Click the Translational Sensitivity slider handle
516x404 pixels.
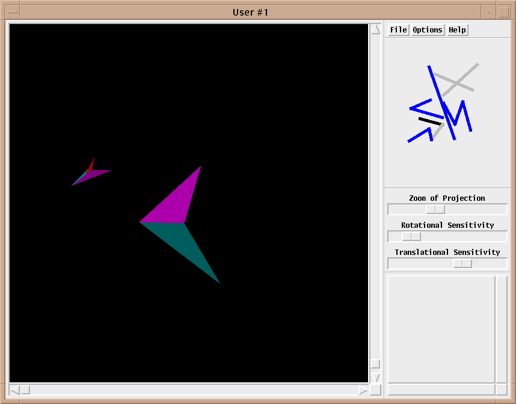click(462, 263)
